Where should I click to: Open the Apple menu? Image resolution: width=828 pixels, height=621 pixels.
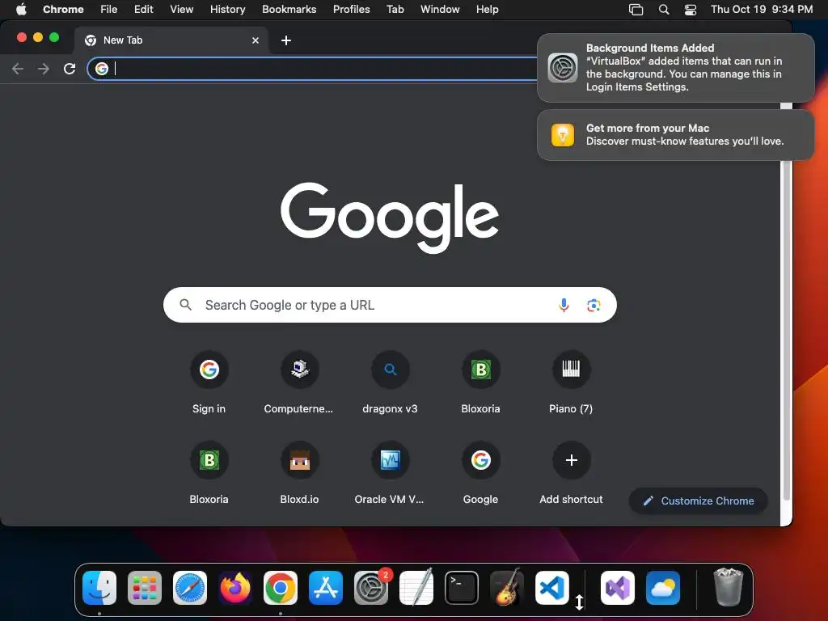(x=21, y=10)
